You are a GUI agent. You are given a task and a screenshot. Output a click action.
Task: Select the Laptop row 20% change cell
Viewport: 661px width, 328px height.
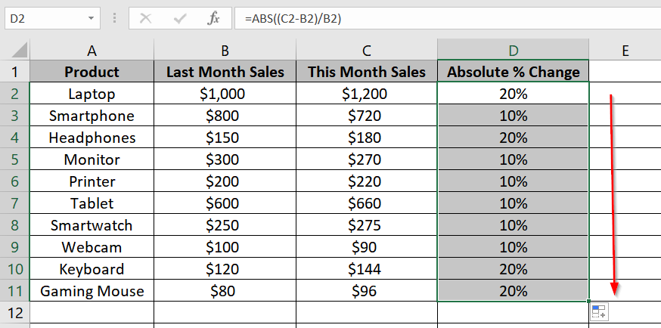[x=514, y=93]
